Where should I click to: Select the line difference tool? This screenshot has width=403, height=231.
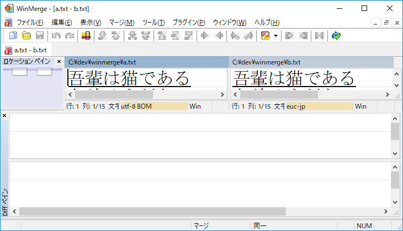point(86,35)
